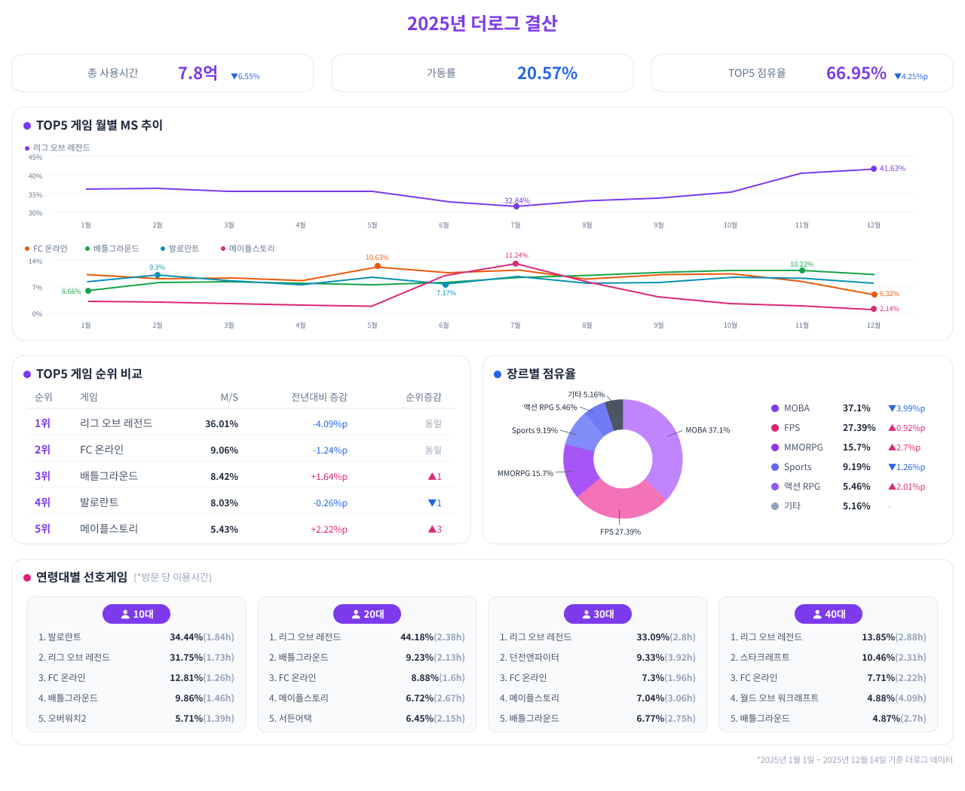Click the 순위증감 column header
This screenshot has height=791, width=965.
click(x=423, y=397)
